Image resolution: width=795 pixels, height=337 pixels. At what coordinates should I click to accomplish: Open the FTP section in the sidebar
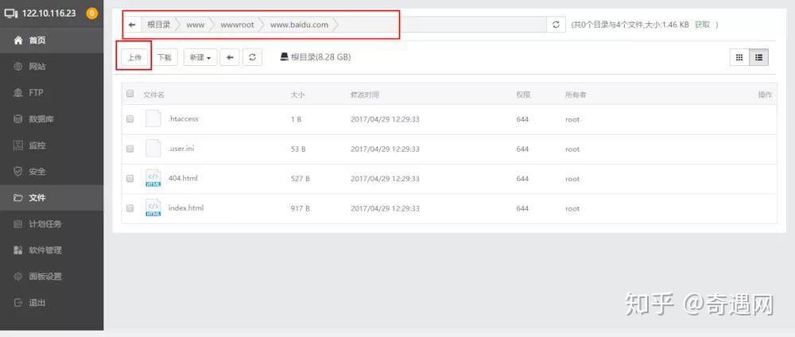pyautogui.click(x=52, y=93)
